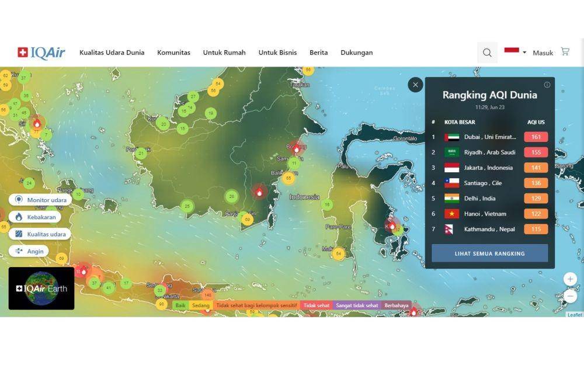Toggle the Kebakaran fire layer
Viewport: 584px width, 389px height.
point(35,217)
